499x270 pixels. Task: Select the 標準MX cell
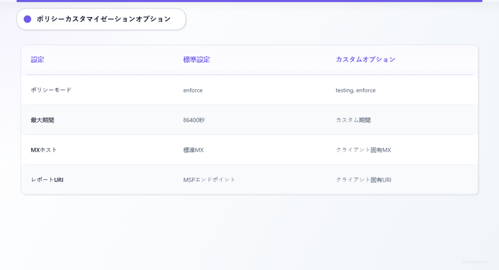[193, 150]
